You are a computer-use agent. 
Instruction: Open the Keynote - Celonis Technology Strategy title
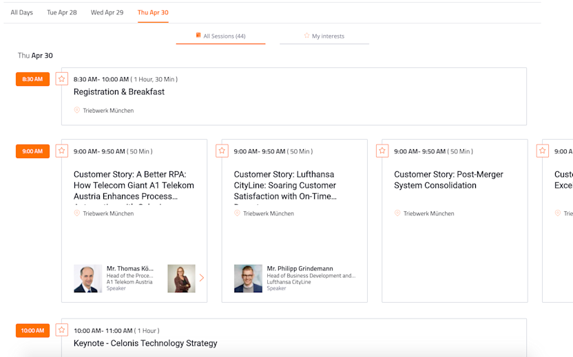145,343
